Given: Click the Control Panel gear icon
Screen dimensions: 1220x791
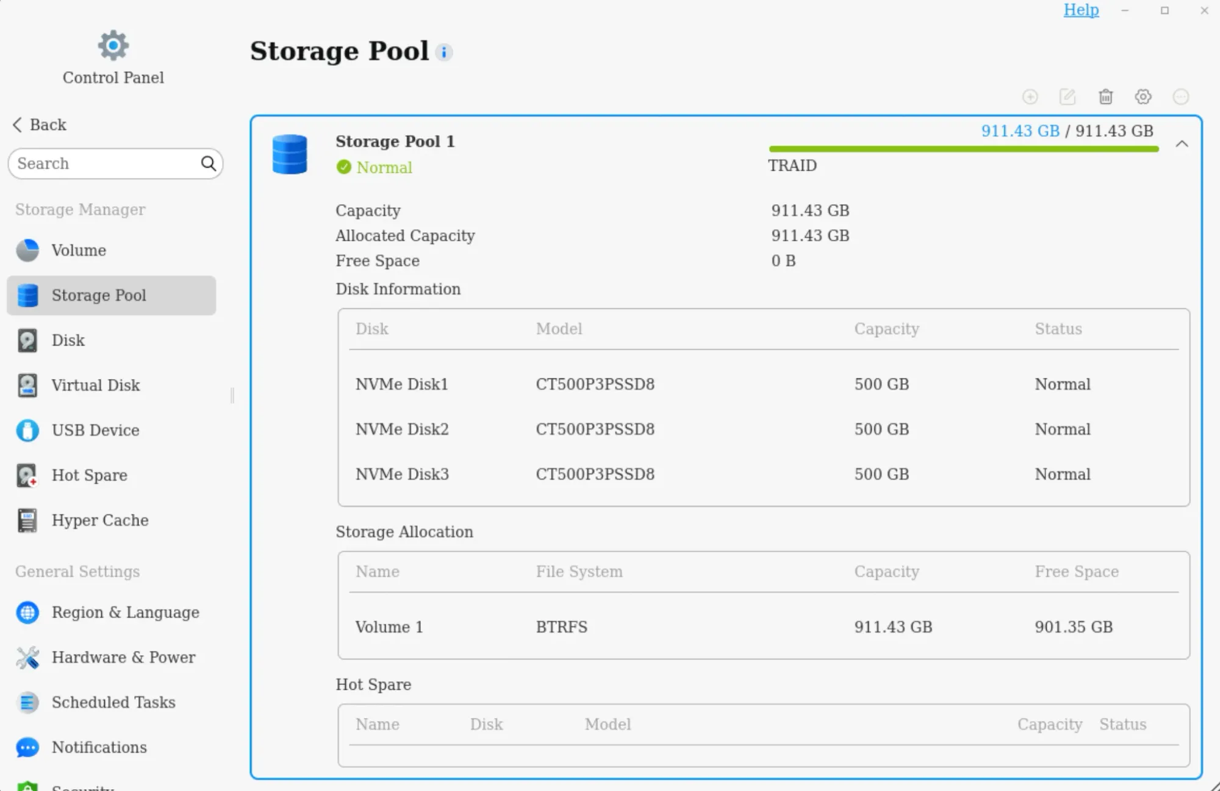Looking at the screenshot, I should (x=113, y=45).
